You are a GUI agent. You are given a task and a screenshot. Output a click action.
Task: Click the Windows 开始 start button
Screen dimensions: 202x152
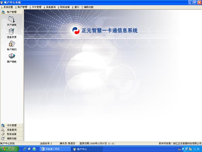click(x=9, y=149)
